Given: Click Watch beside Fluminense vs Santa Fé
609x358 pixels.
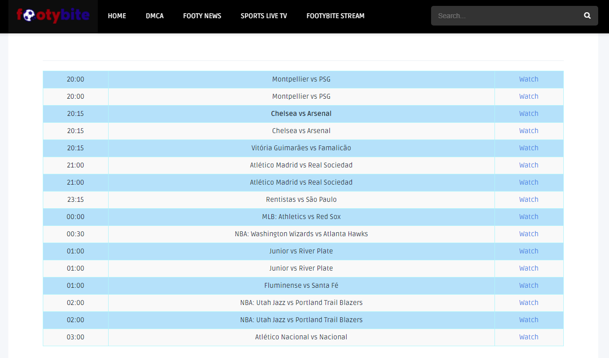Looking at the screenshot, I should pyautogui.click(x=528, y=285).
